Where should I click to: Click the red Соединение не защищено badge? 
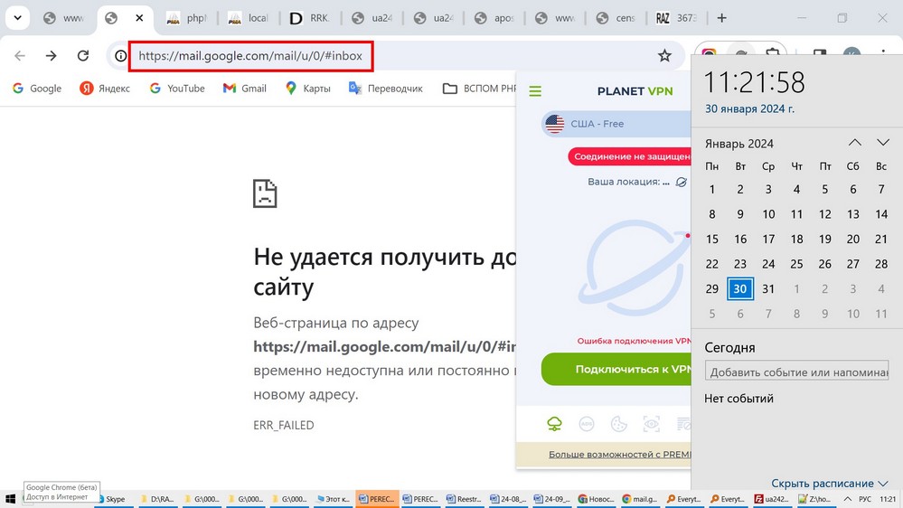[x=629, y=156]
